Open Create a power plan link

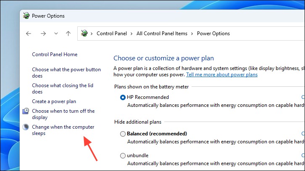point(54,101)
